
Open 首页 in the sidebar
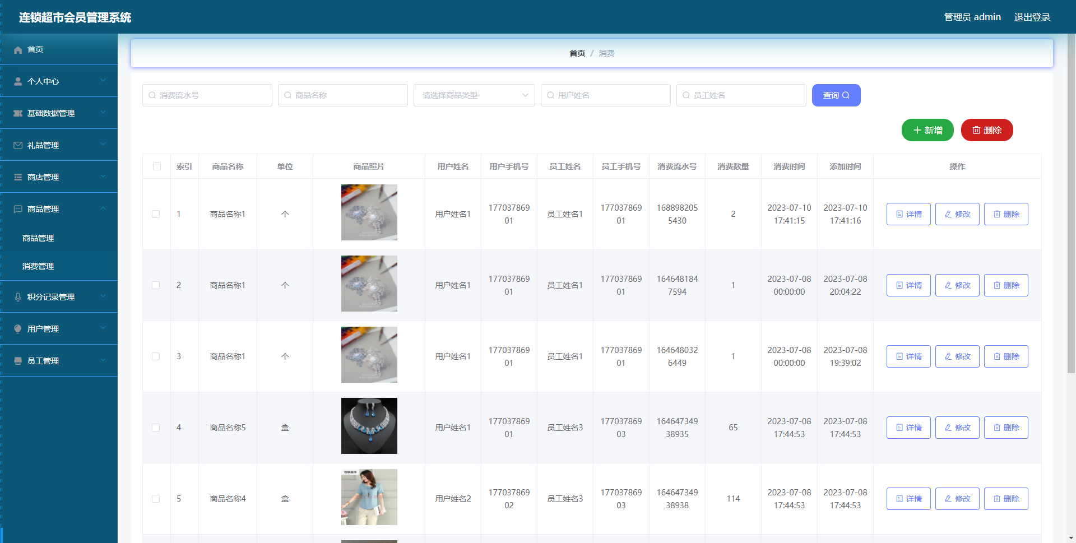(x=59, y=50)
